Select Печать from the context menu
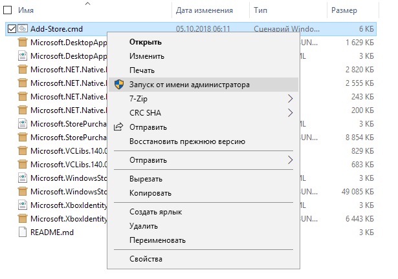The image size is (398, 279). point(203,70)
